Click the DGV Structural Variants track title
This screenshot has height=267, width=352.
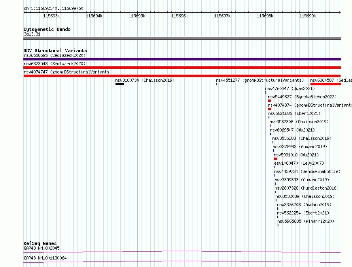55,51
